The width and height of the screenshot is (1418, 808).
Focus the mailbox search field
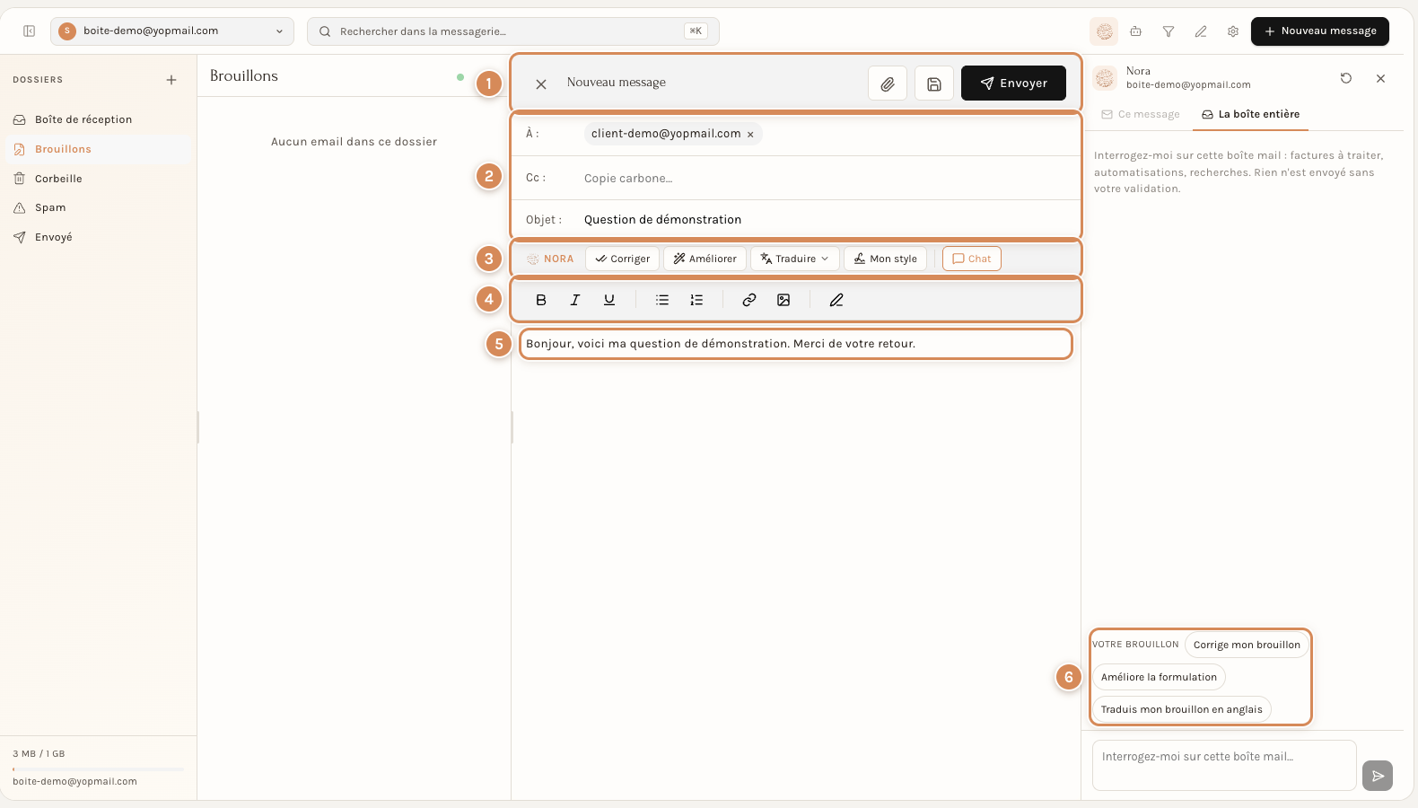pos(513,31)
